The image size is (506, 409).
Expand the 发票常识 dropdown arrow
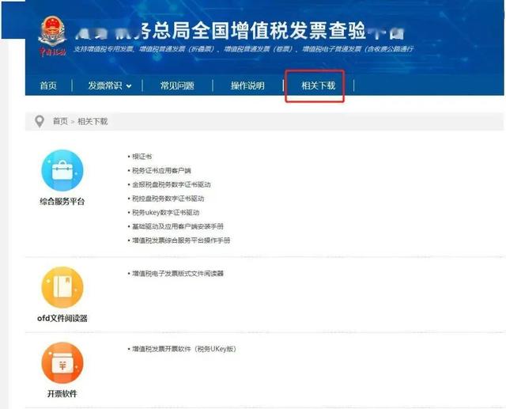129,86
